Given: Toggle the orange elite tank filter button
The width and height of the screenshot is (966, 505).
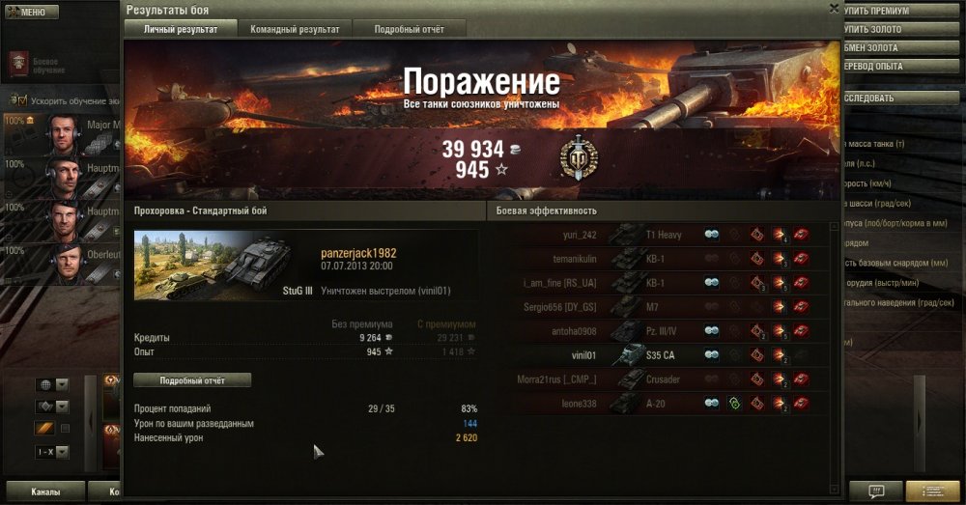Looking at the screenshot, I should tap(44, 428).
